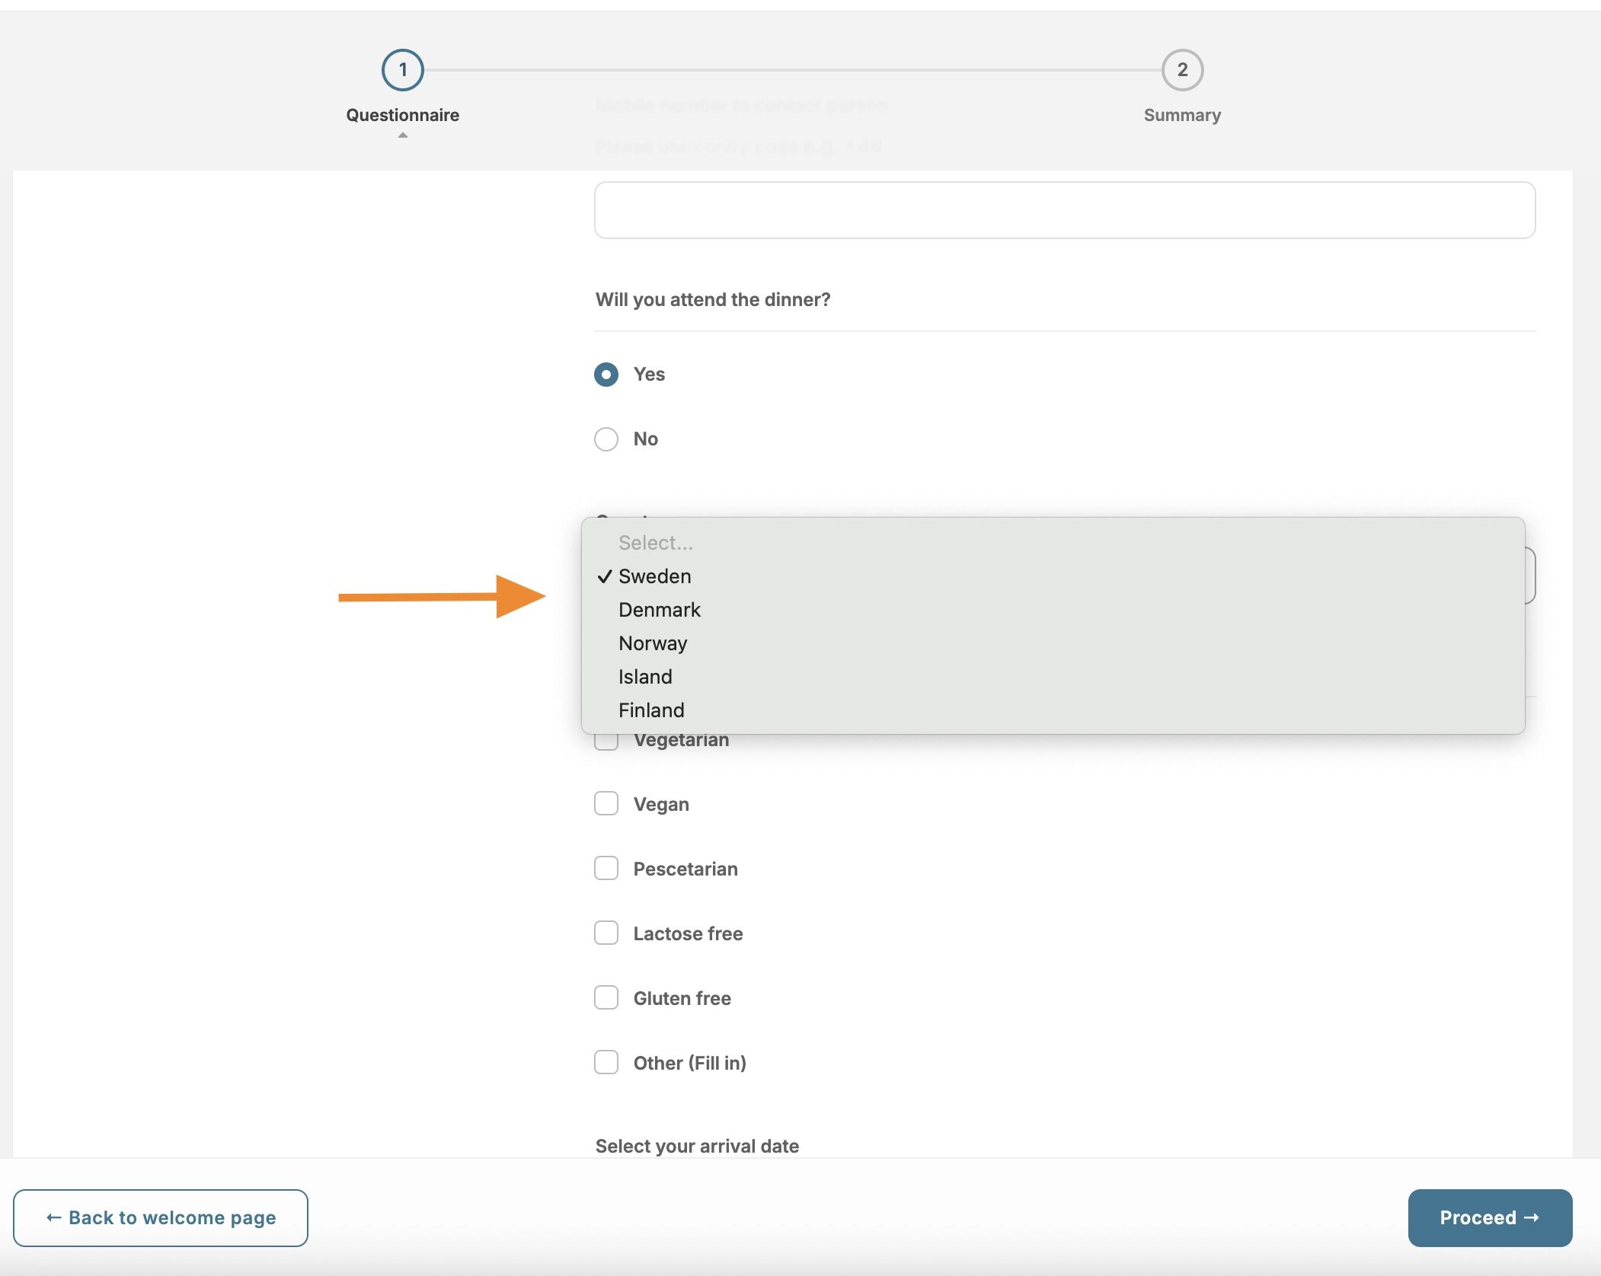
Task: Choose Norway from the country list
Action: 653,643
